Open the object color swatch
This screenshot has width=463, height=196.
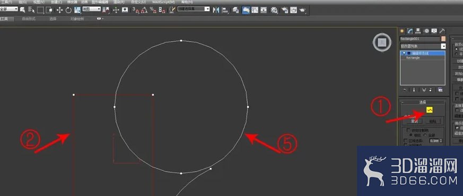443,39
